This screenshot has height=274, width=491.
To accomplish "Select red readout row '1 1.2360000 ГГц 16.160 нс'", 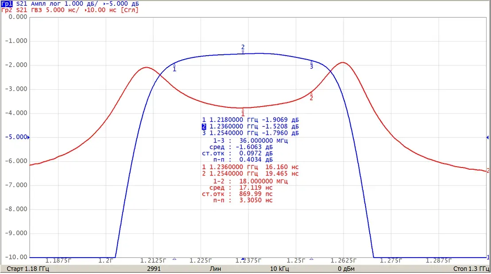I will [x=250, y=167].
